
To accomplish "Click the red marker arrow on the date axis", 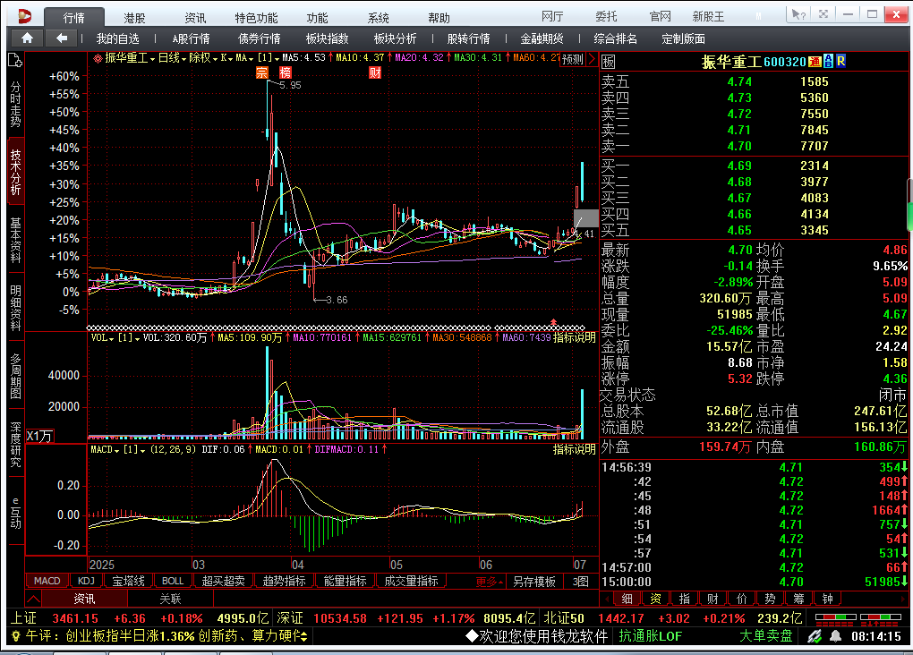I will [553, 321].
